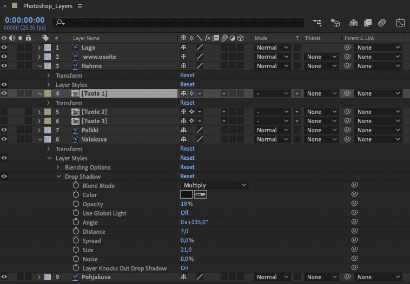Toggle Draft 3D icon in toolbar

[335, 23]
